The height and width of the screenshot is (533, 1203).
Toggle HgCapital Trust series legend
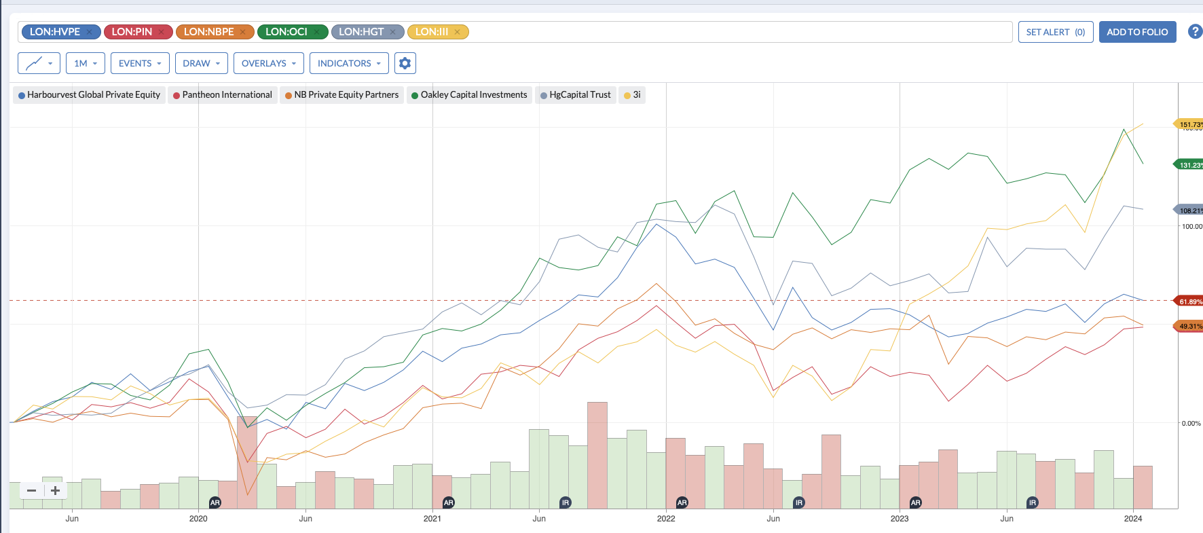coord(576,95)
